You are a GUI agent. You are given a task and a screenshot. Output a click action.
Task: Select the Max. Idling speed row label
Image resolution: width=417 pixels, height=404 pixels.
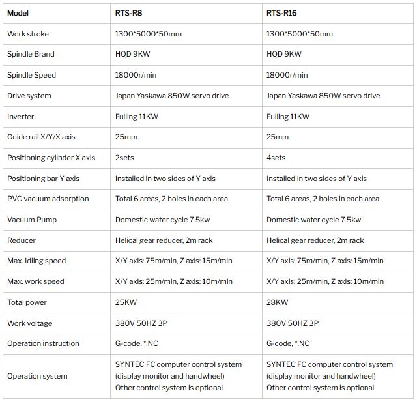(x=36, y=261)
